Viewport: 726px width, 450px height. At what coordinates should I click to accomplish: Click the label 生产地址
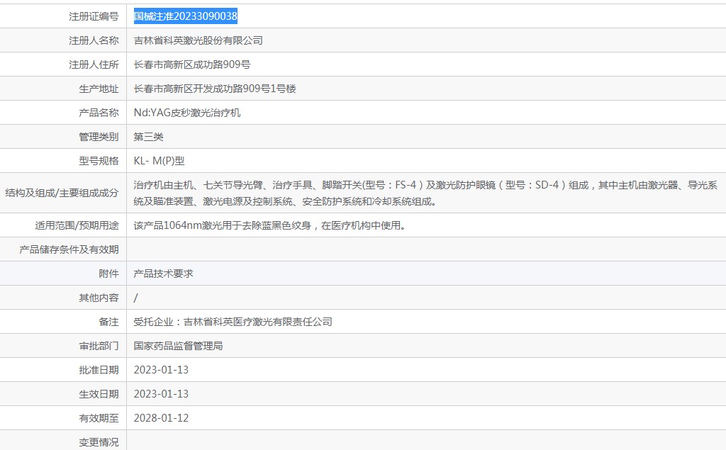point(99,89)
